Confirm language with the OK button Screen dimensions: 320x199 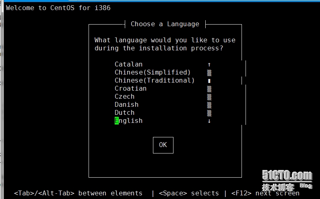click(163, 145)
